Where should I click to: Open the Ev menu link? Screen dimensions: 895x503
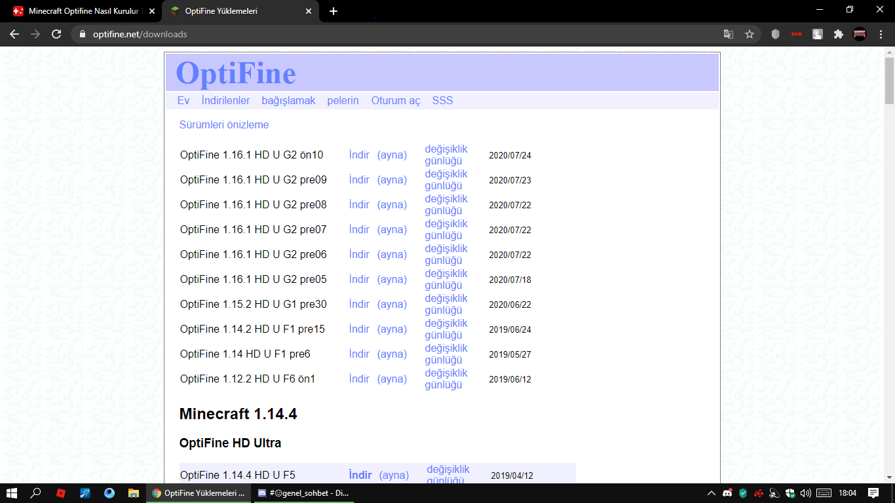pyautogui.click(x=183, y=101)
